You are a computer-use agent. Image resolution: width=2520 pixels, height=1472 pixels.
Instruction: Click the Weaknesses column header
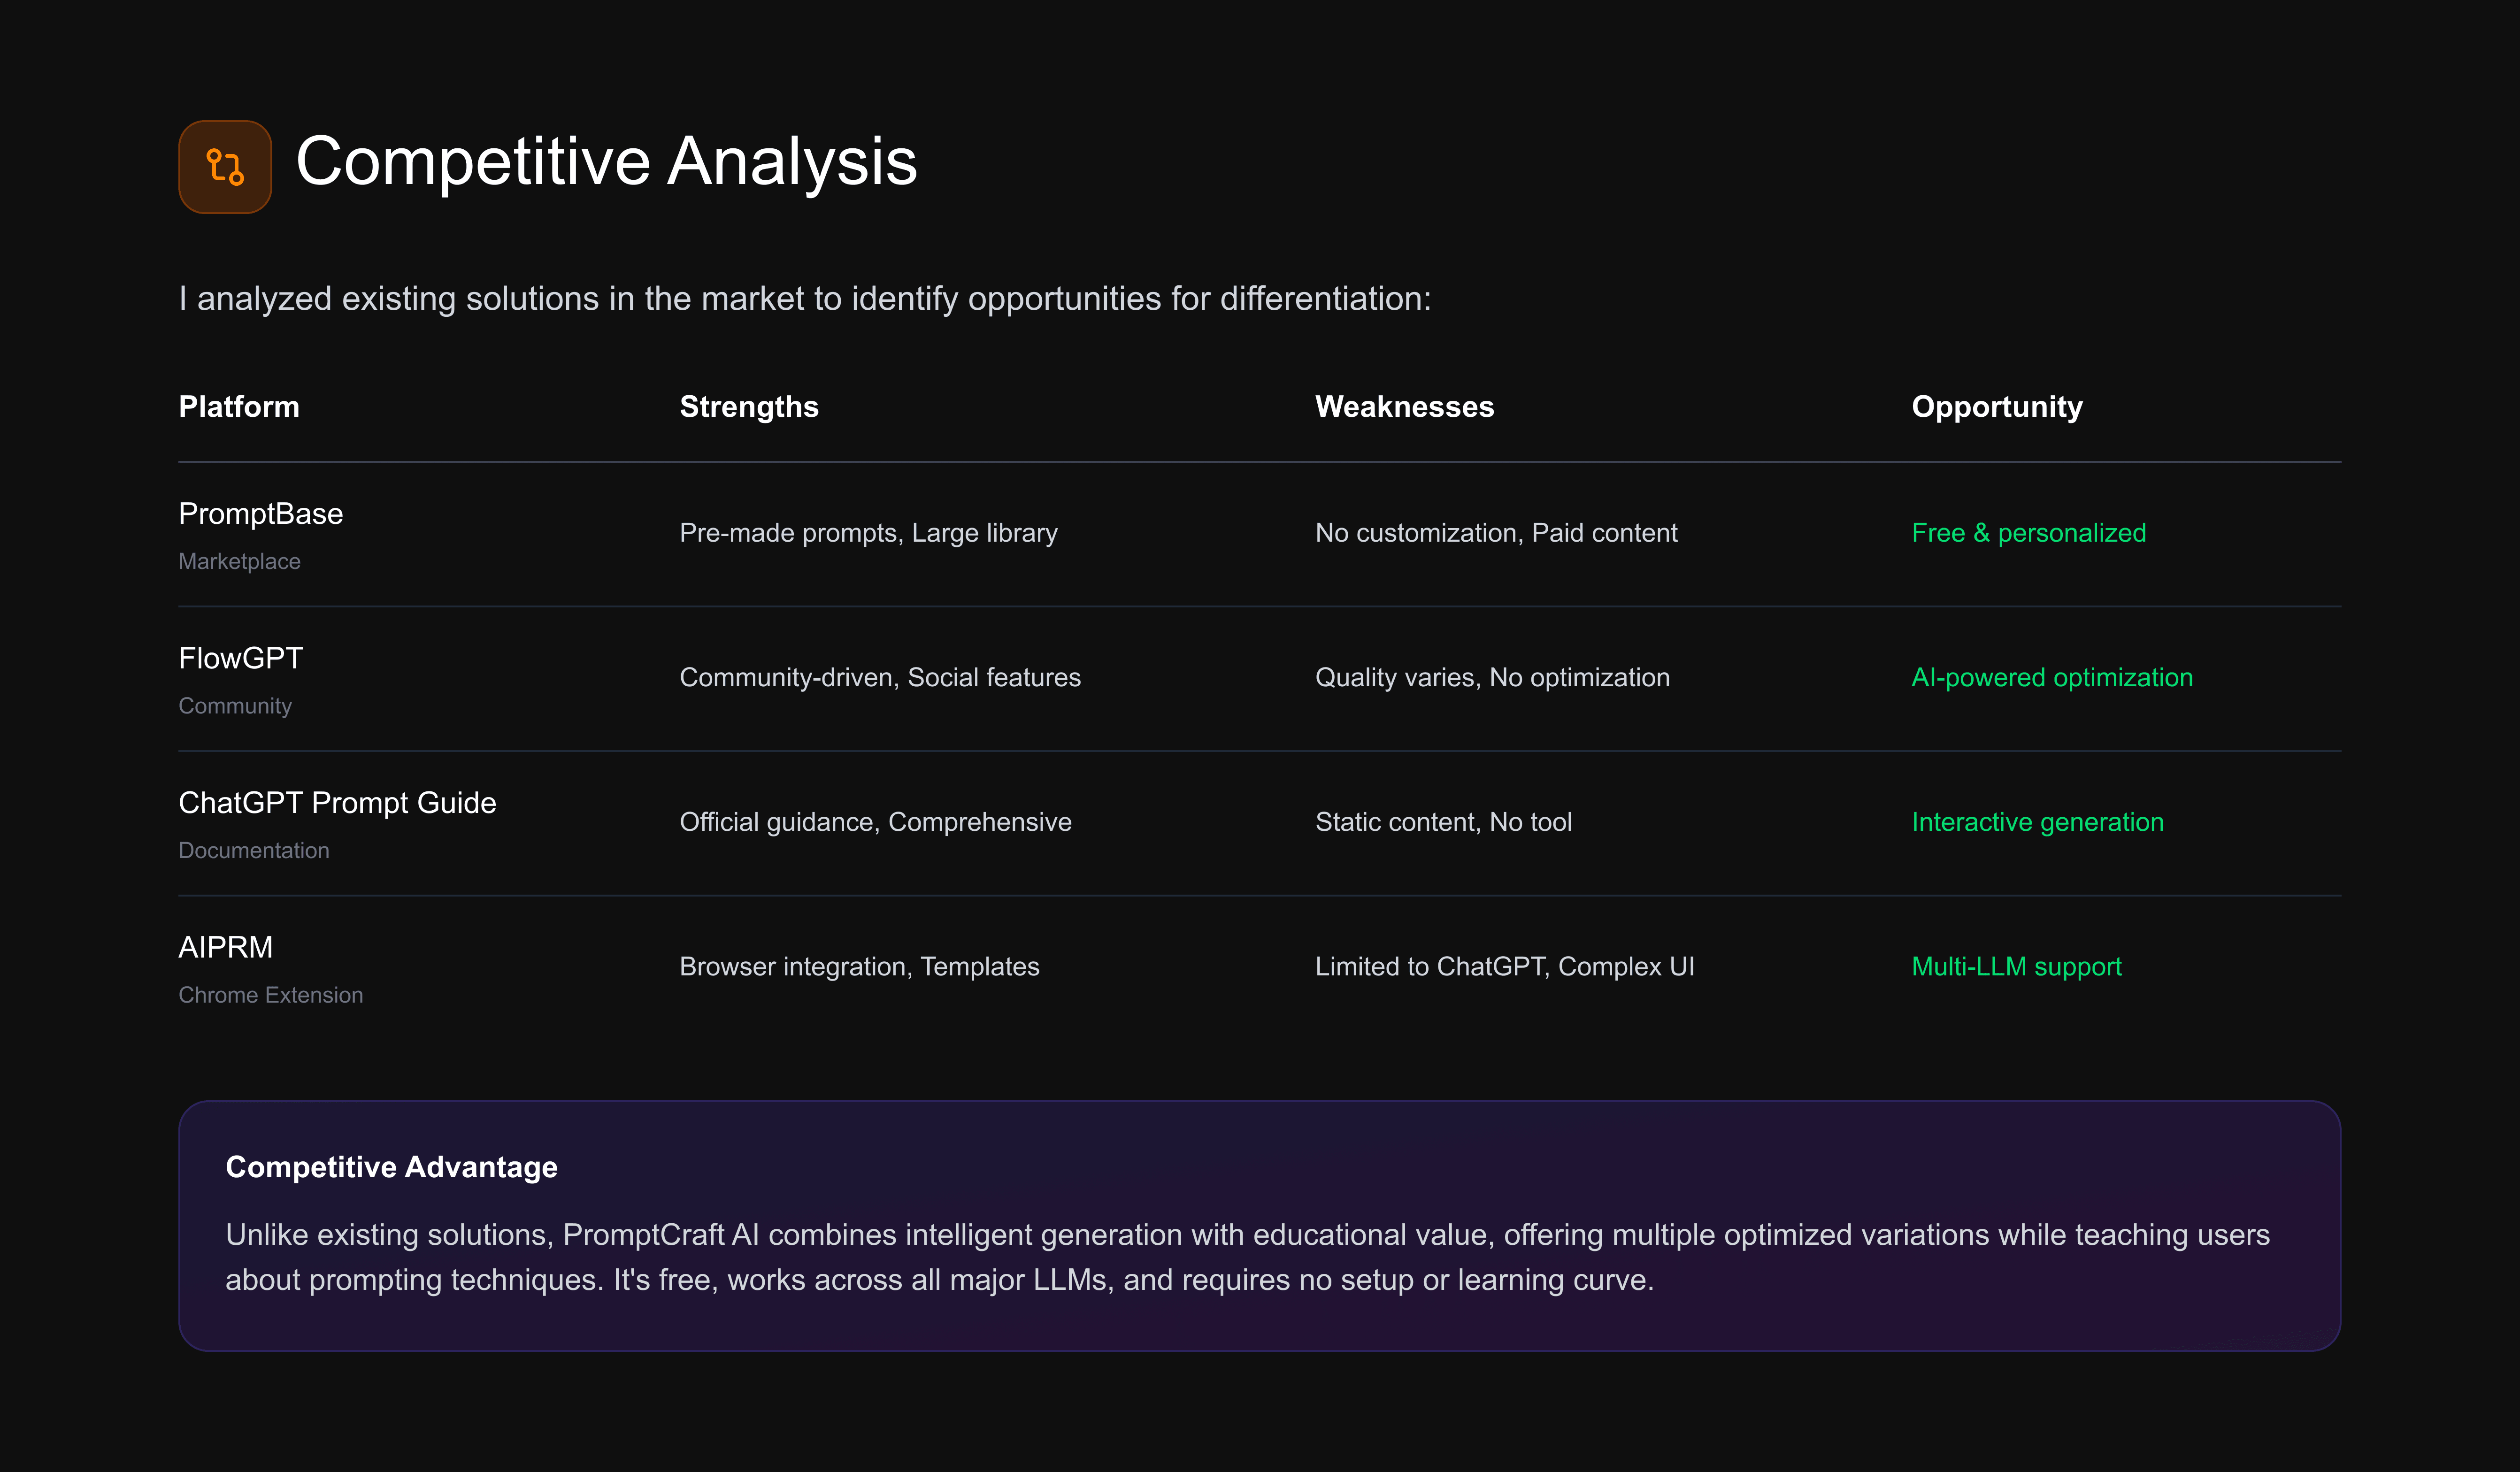coord(1403,407)
